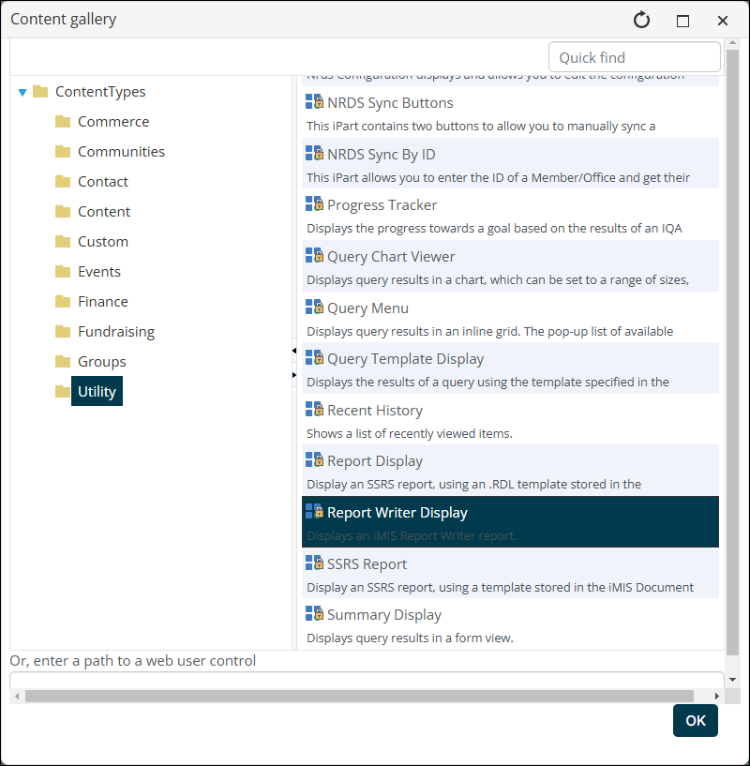
Task: Click the Recent History iPart icon
Action: click(312, 409)
